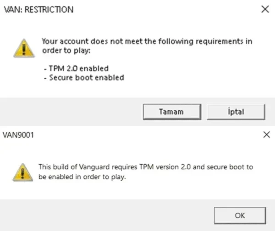This screenshot has width=275, height=231.
Task: Click empty title bar of VAN9001 dialog
Action: pyautogui.click(x=147, y=135)
